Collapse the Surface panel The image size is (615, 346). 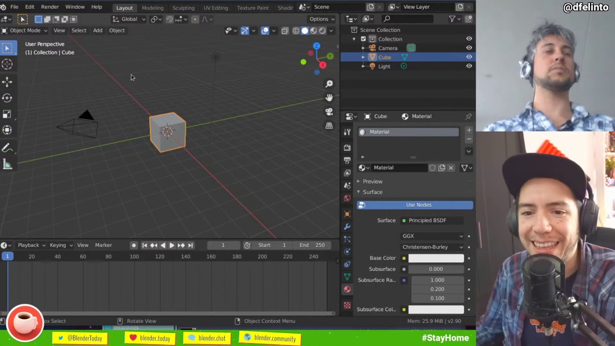372,192
